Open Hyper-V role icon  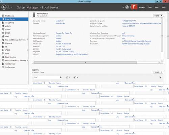pyautogui.click(x=3, y=43)
